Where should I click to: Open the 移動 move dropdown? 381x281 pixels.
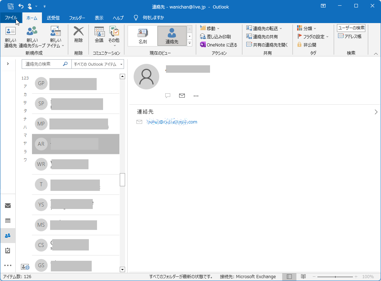pyautogui.click(x=210, y=28)
